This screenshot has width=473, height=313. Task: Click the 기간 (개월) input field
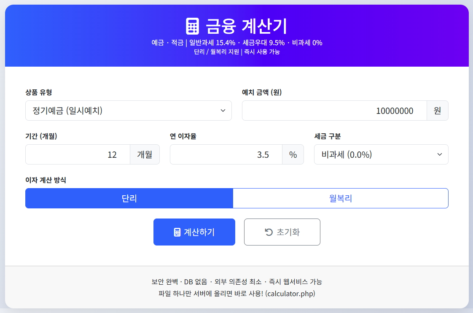tap(78, 154)
